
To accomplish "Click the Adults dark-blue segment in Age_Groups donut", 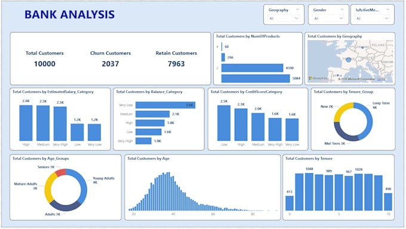I will 65,206.
